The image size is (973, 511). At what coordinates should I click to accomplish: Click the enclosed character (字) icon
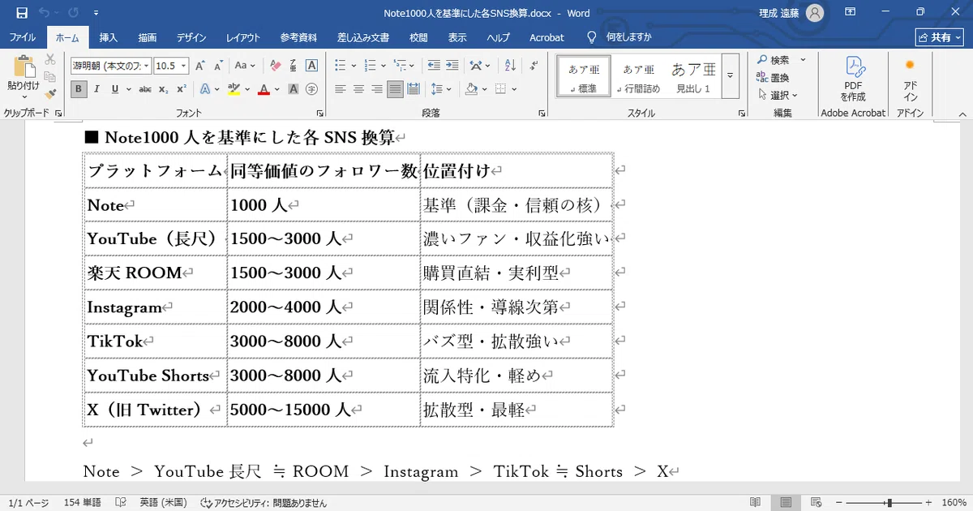coord(311,89)
